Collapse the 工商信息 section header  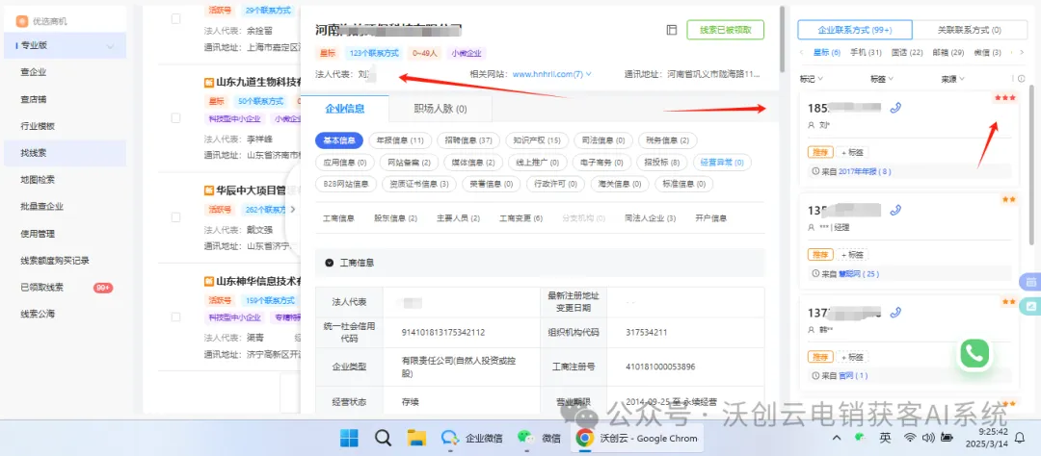330,264
